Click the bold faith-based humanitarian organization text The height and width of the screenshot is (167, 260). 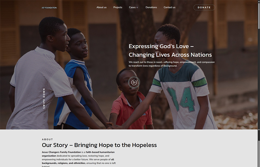tap(78, 154)
